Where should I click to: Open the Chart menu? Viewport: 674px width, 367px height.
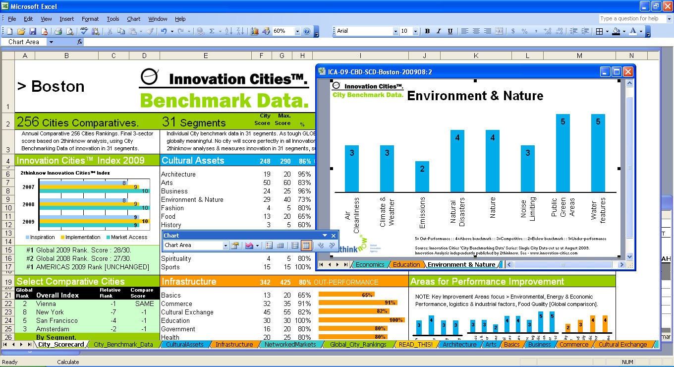click(133, 19)
